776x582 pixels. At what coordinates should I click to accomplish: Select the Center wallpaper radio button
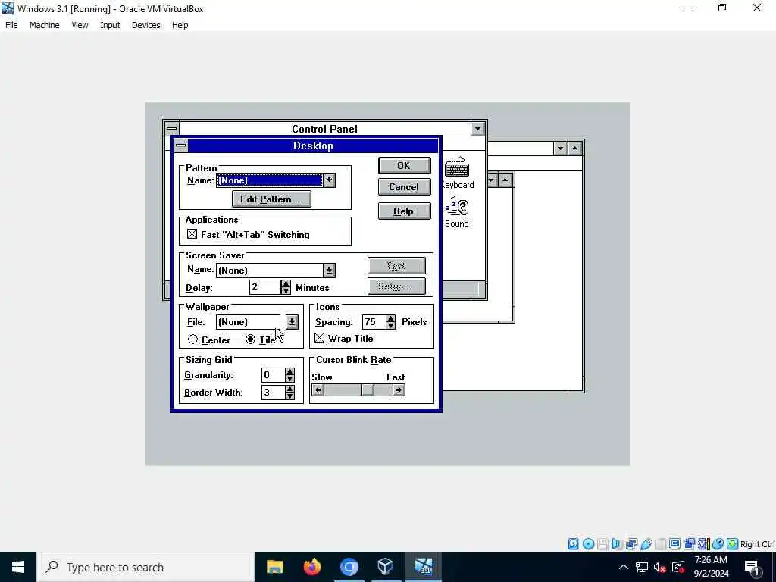pos(193,339)
